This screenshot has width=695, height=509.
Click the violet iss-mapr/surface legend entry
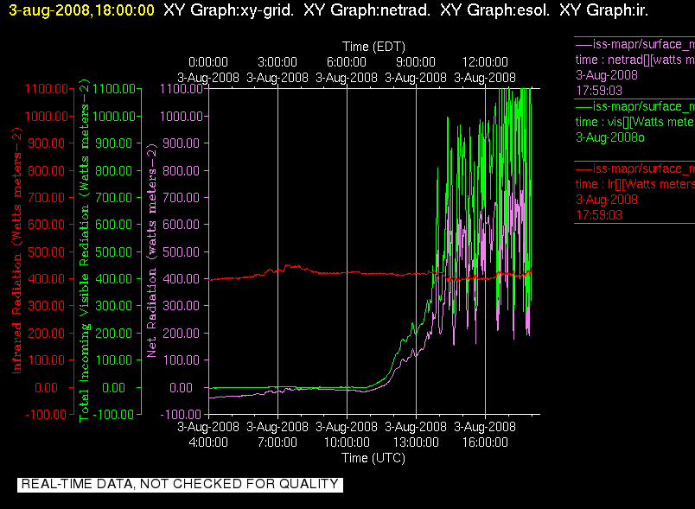tap(634, 44)
